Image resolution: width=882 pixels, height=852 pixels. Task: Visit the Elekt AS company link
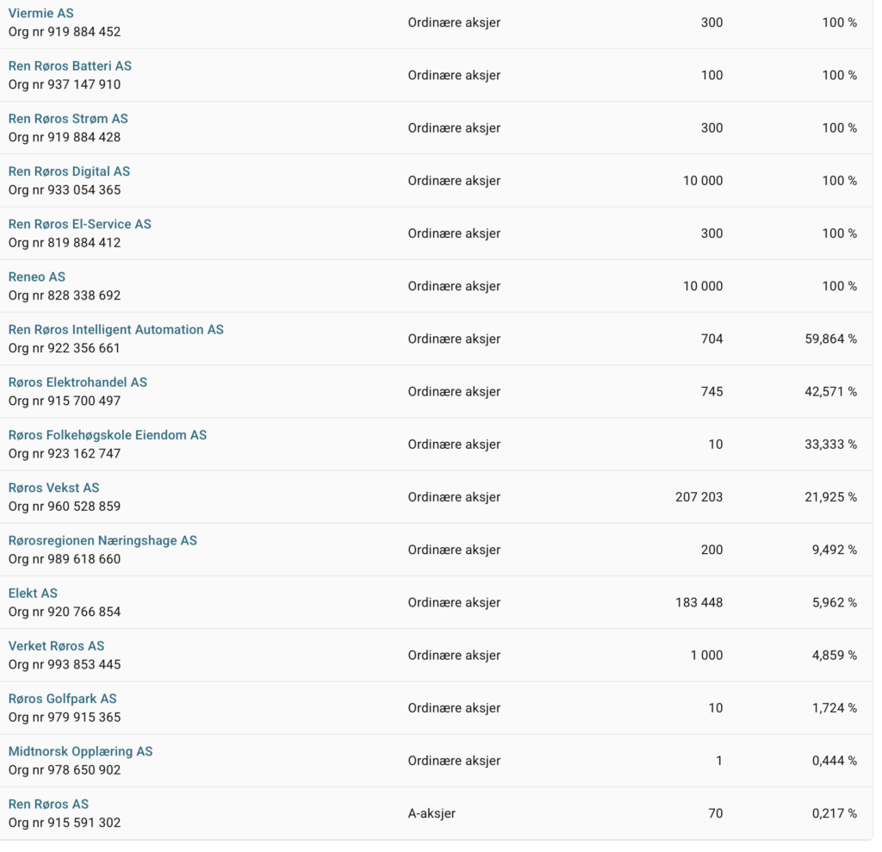tap(33, 593)
